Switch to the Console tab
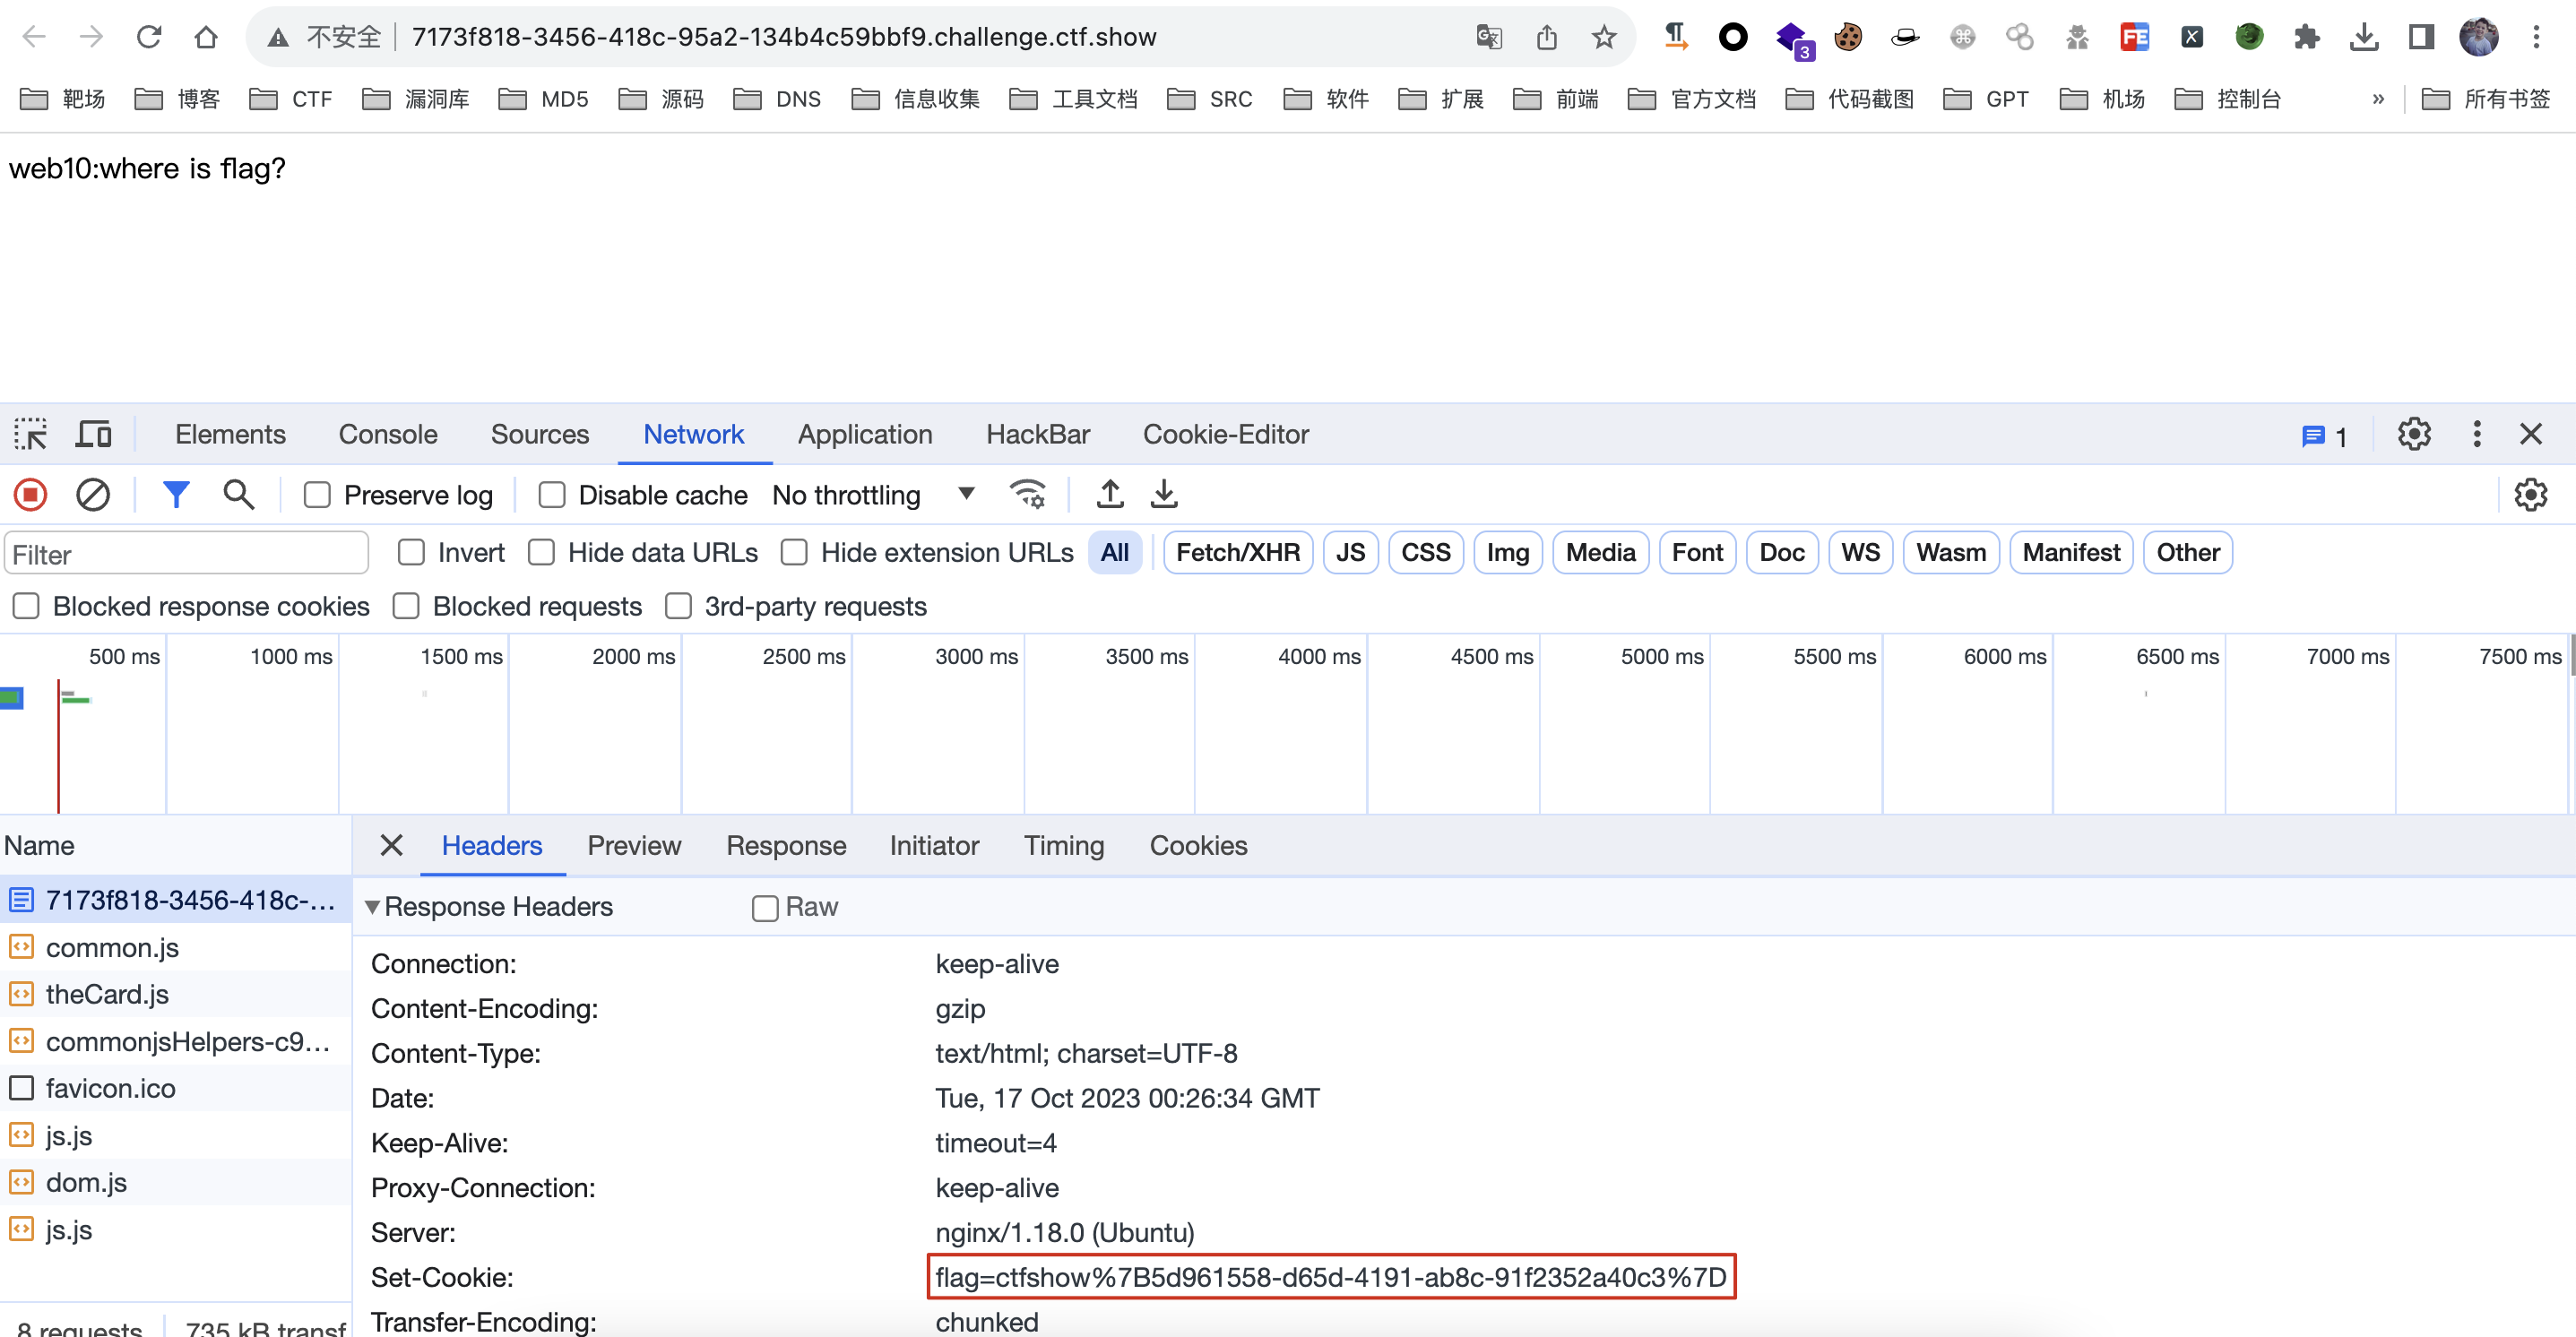The width and height of the screenshot is (2576, 1337). 388,434
